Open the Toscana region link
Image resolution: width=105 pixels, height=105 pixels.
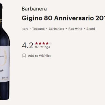pos(38,29)
